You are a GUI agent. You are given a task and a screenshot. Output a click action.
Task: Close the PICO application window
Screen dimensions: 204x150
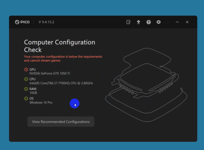pos(187,22)
